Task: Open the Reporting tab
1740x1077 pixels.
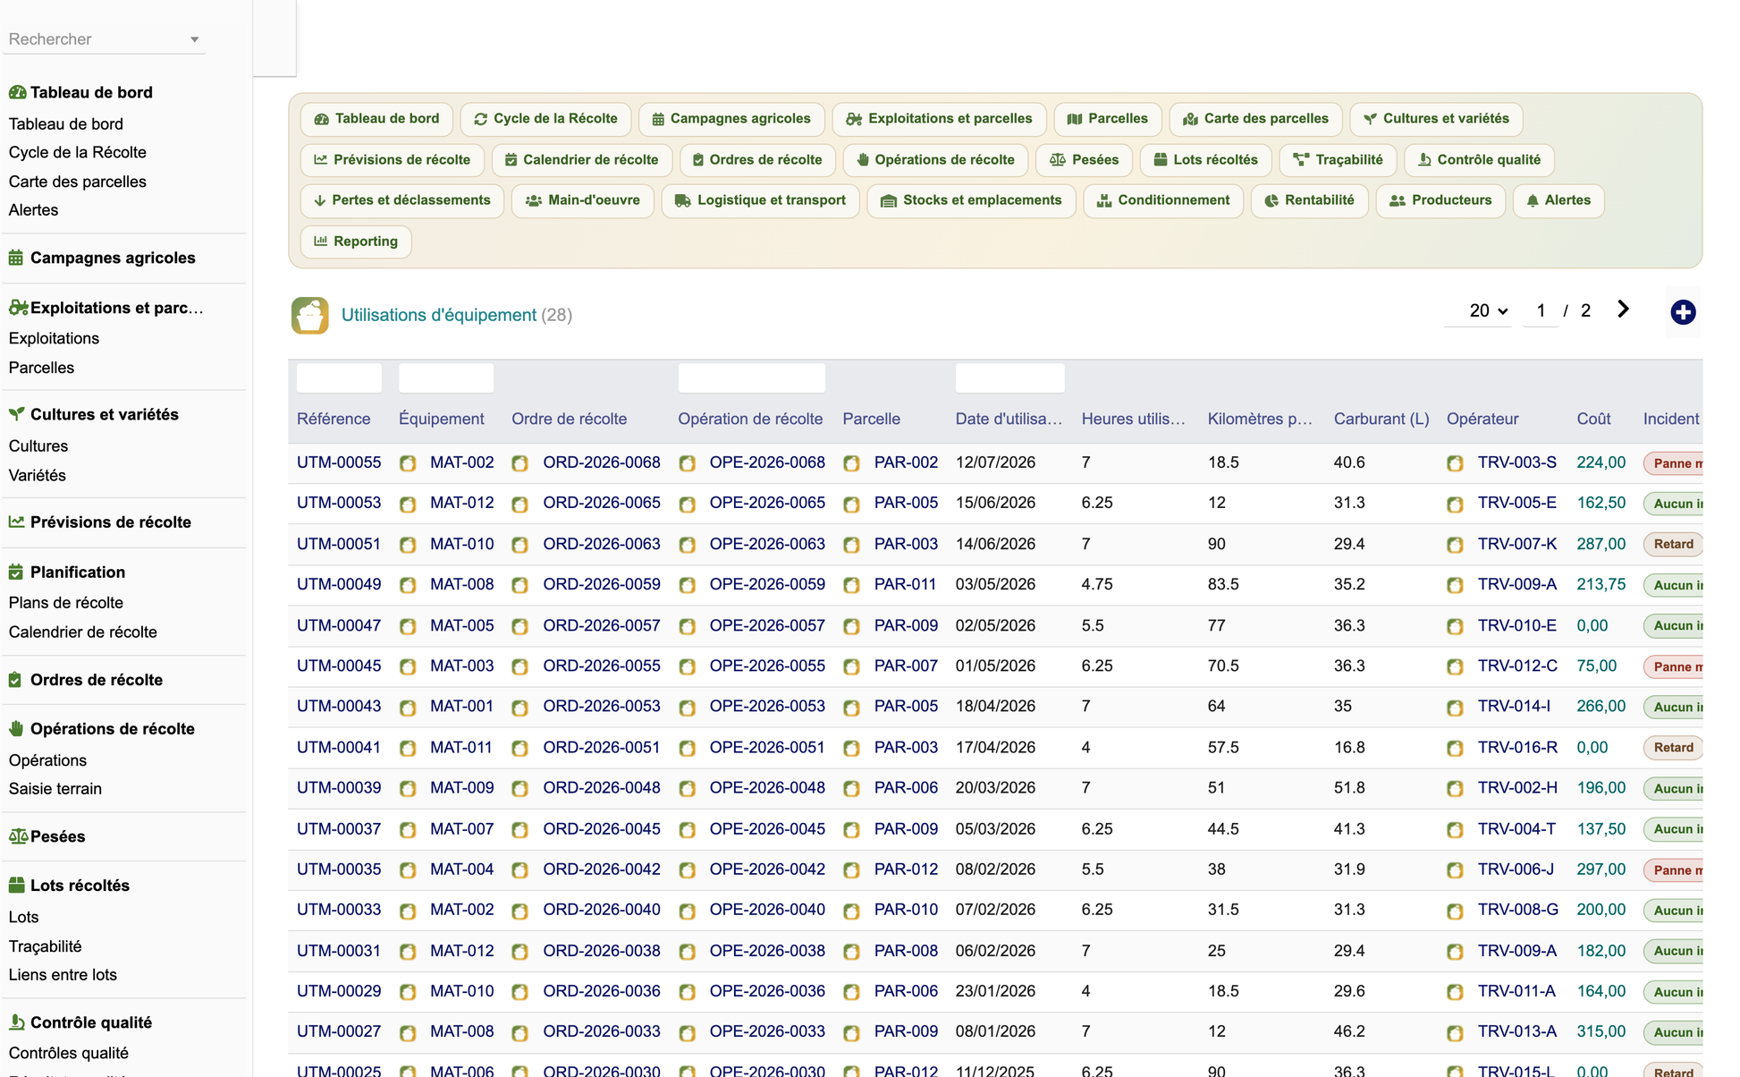Action: 356,242
